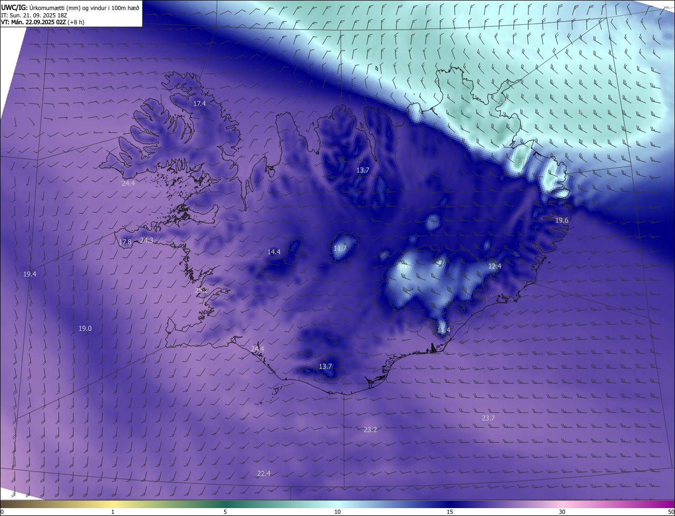Pick the pink colour above tick 30

[x=562, y=504]
